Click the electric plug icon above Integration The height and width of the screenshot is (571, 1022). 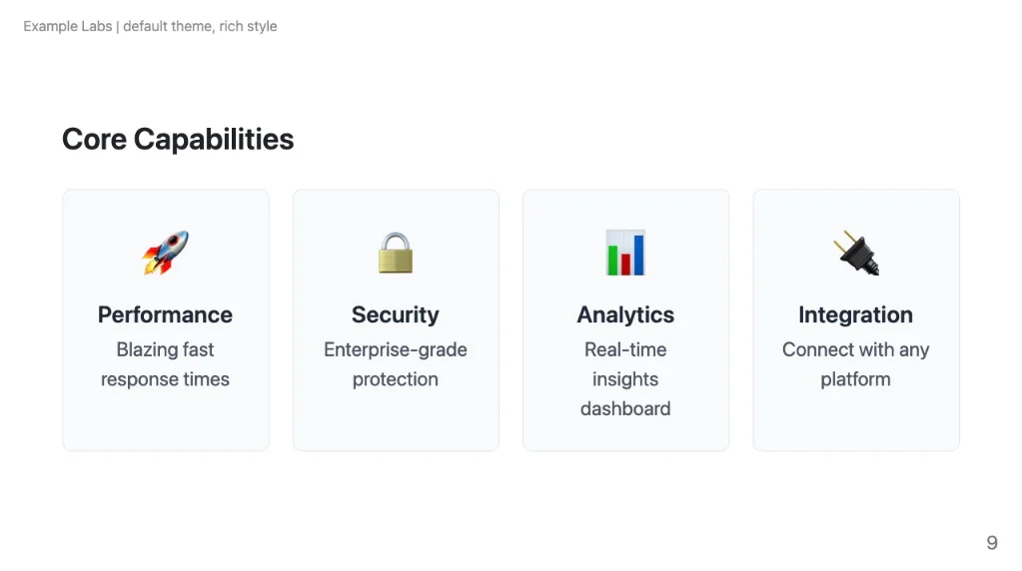click(856, 254)
